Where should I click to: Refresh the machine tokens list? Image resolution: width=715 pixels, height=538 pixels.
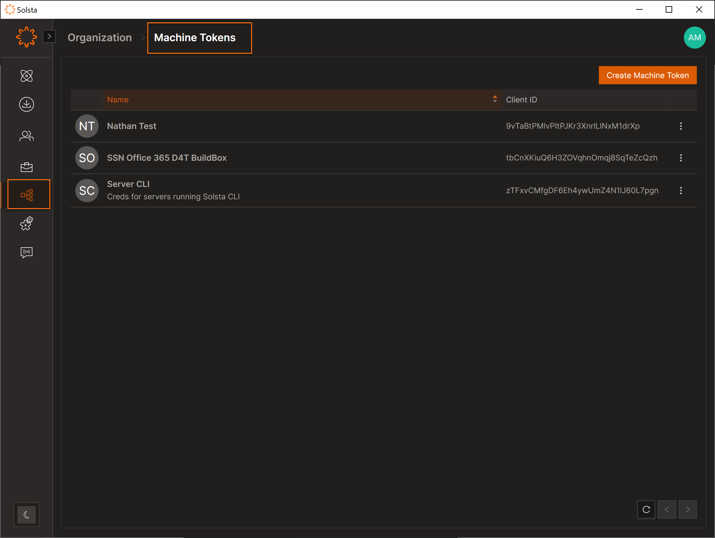pos(646,509)
